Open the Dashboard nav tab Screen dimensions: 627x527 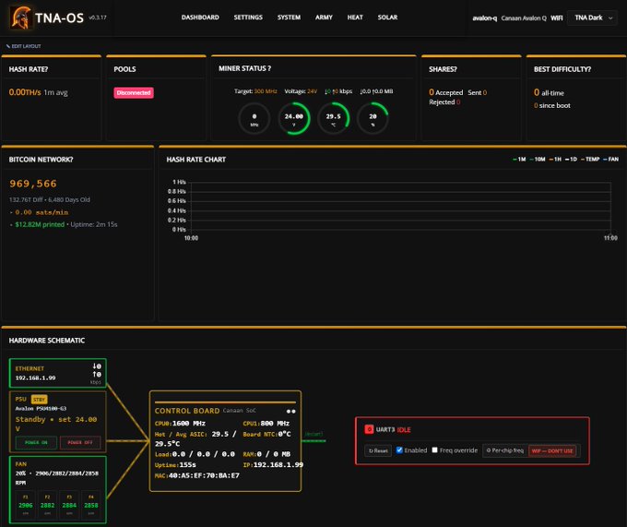click(x=200, y=18)
